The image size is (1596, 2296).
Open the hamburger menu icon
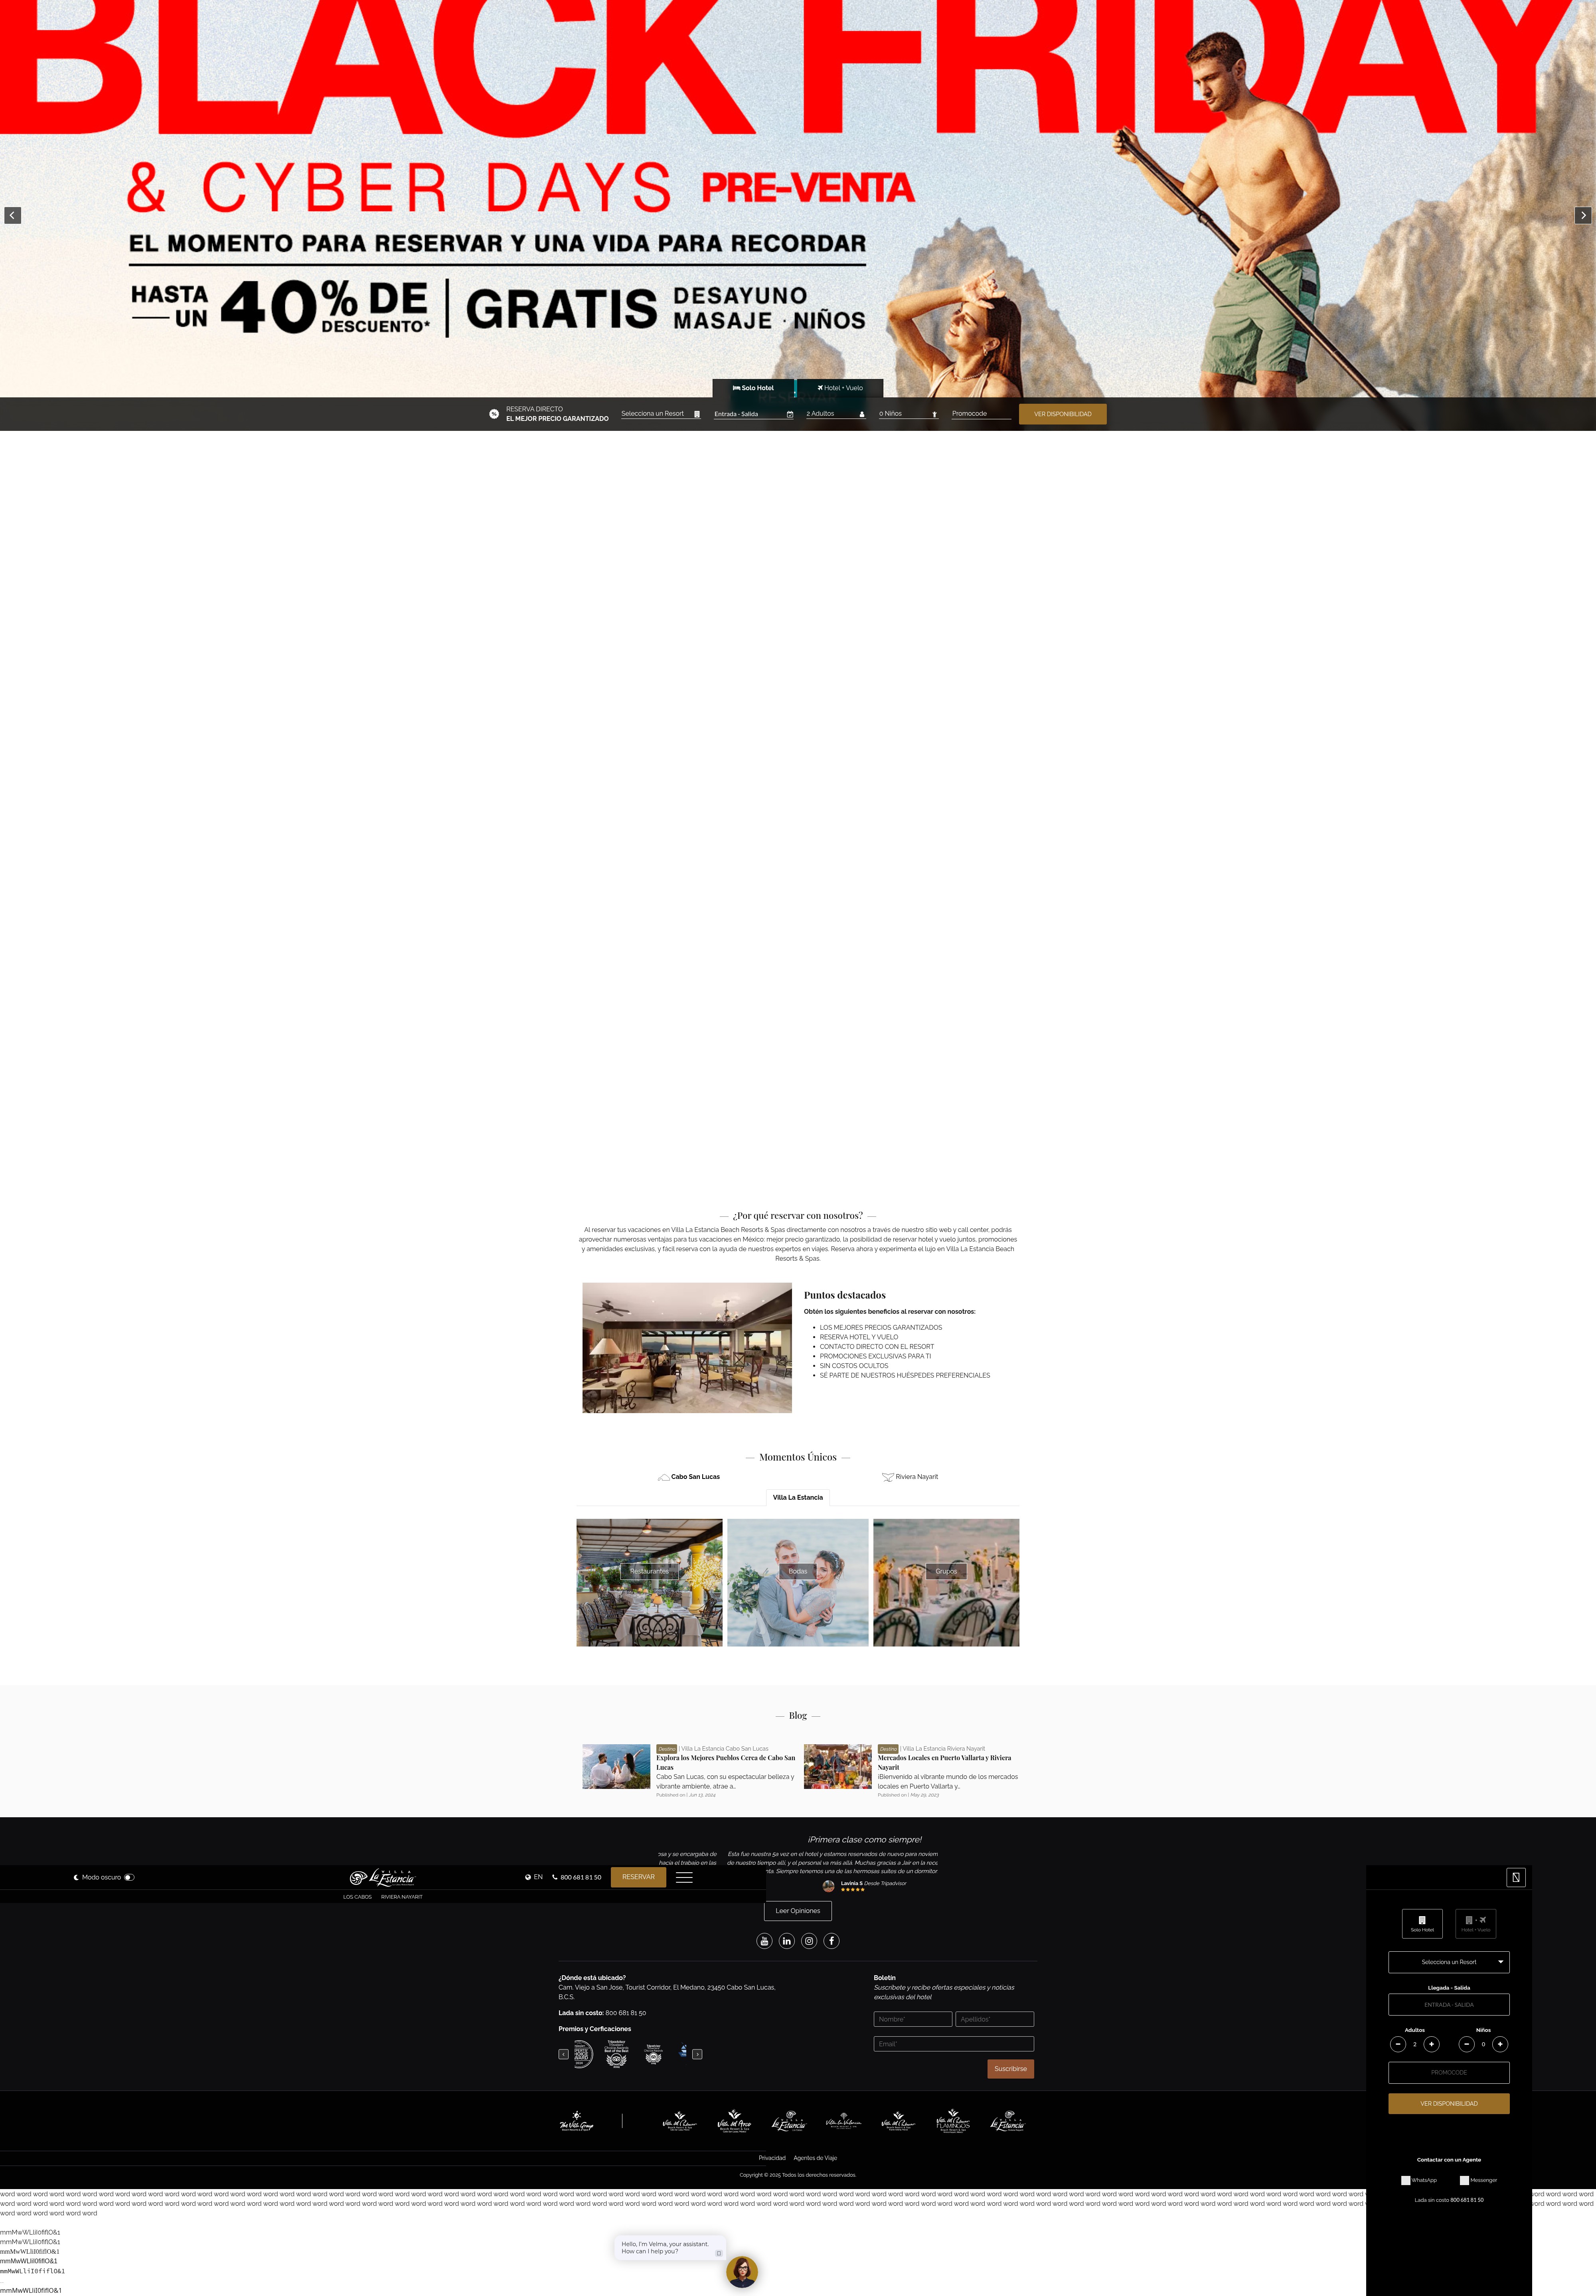tap(684, 1877)
